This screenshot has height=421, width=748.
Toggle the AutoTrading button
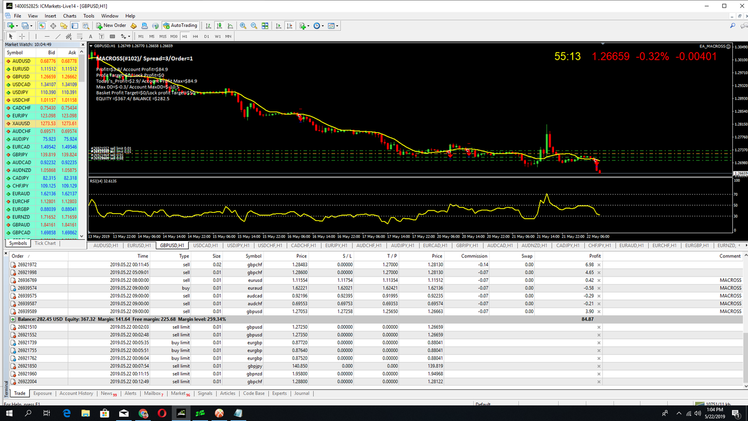180,26
